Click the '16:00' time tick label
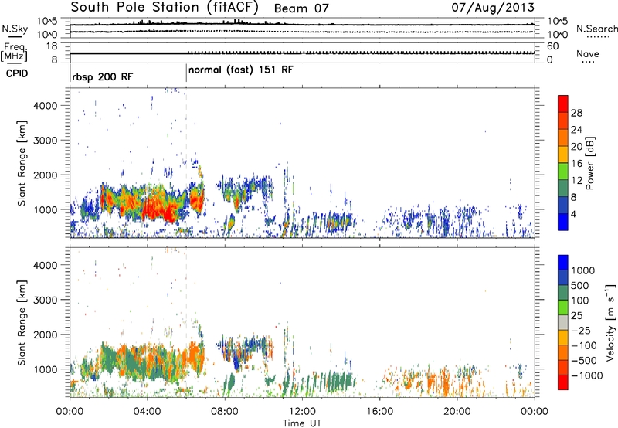Image resolution: width=618 pixels, height=428 pixels. click(x=379, y=412)
